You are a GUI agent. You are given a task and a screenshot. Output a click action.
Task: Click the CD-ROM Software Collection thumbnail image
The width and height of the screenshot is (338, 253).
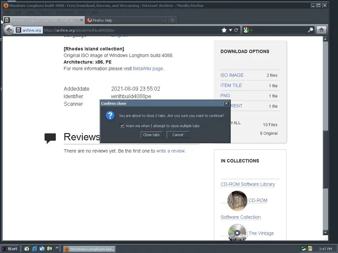237,201
